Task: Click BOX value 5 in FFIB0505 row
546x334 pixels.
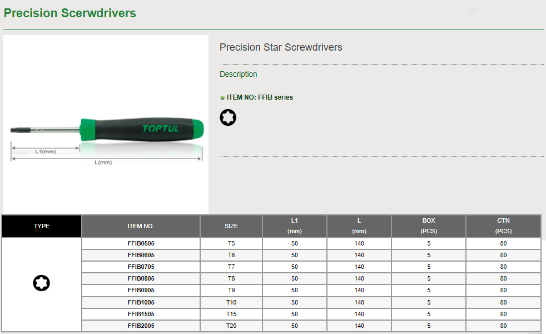Action: point(429,243)
